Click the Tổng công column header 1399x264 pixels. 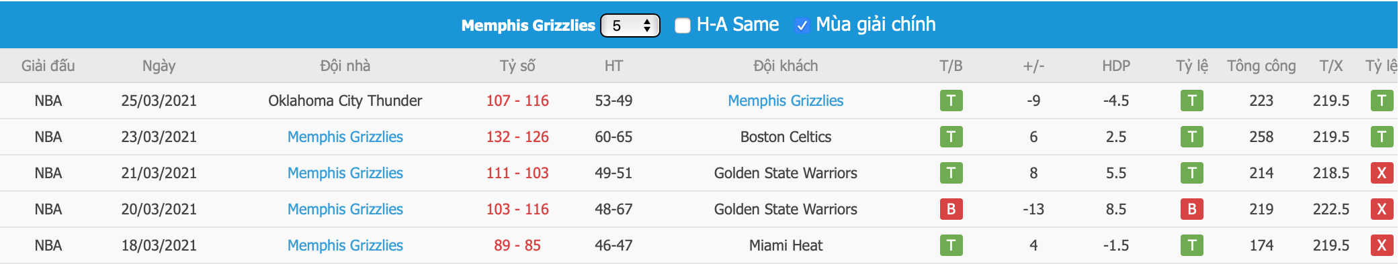[x=1261, y=66]
